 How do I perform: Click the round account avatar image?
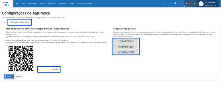click(201, 4)
